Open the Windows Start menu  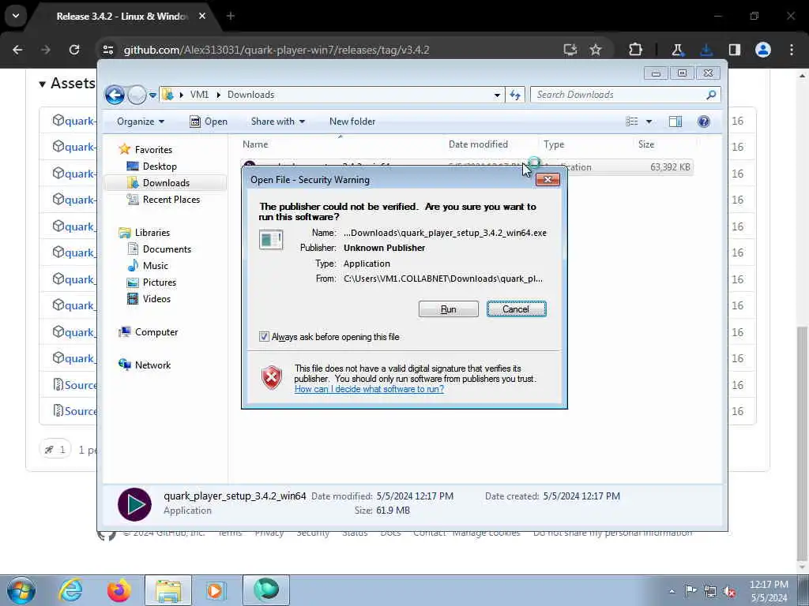tap(21, 590)
